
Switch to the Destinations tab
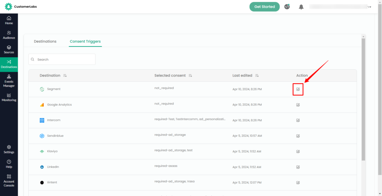point(45,41)
